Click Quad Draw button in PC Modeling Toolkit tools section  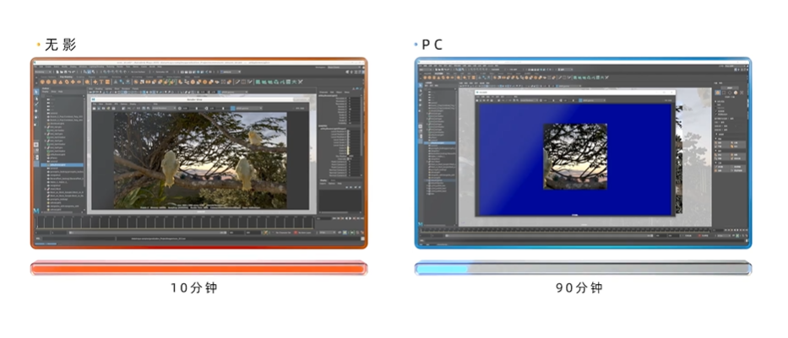(x=736, y=170)
